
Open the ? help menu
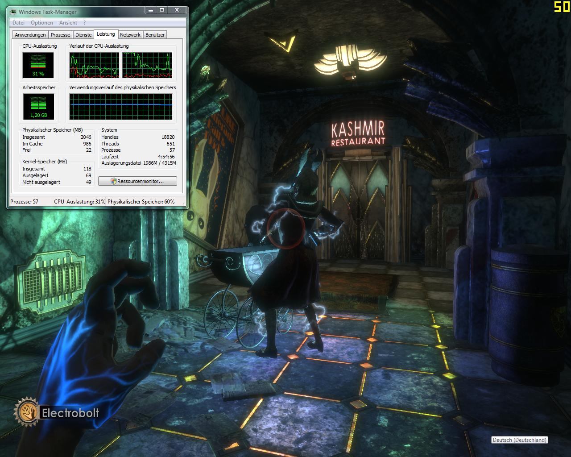(84, 23)
